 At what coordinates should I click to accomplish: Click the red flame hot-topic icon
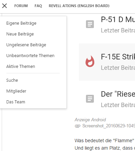(90, 61)
